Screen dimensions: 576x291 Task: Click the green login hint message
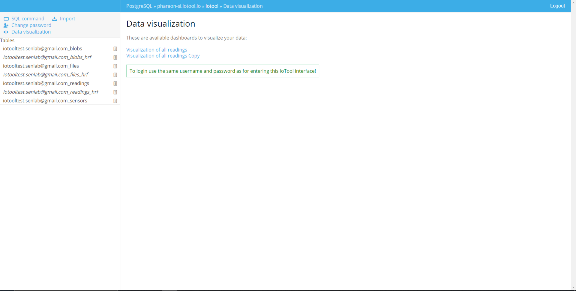pyautogui.click(x=223, y=71)
